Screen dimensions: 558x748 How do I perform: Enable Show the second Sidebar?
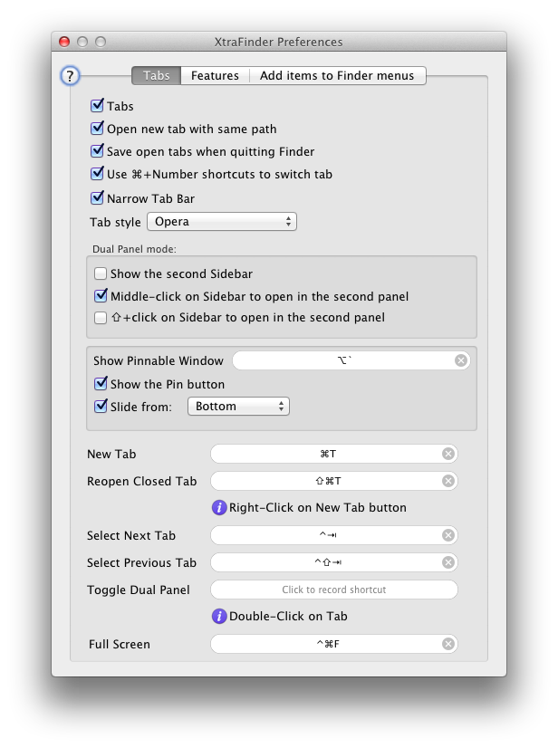pyautogui.click(x=101, y=272)
